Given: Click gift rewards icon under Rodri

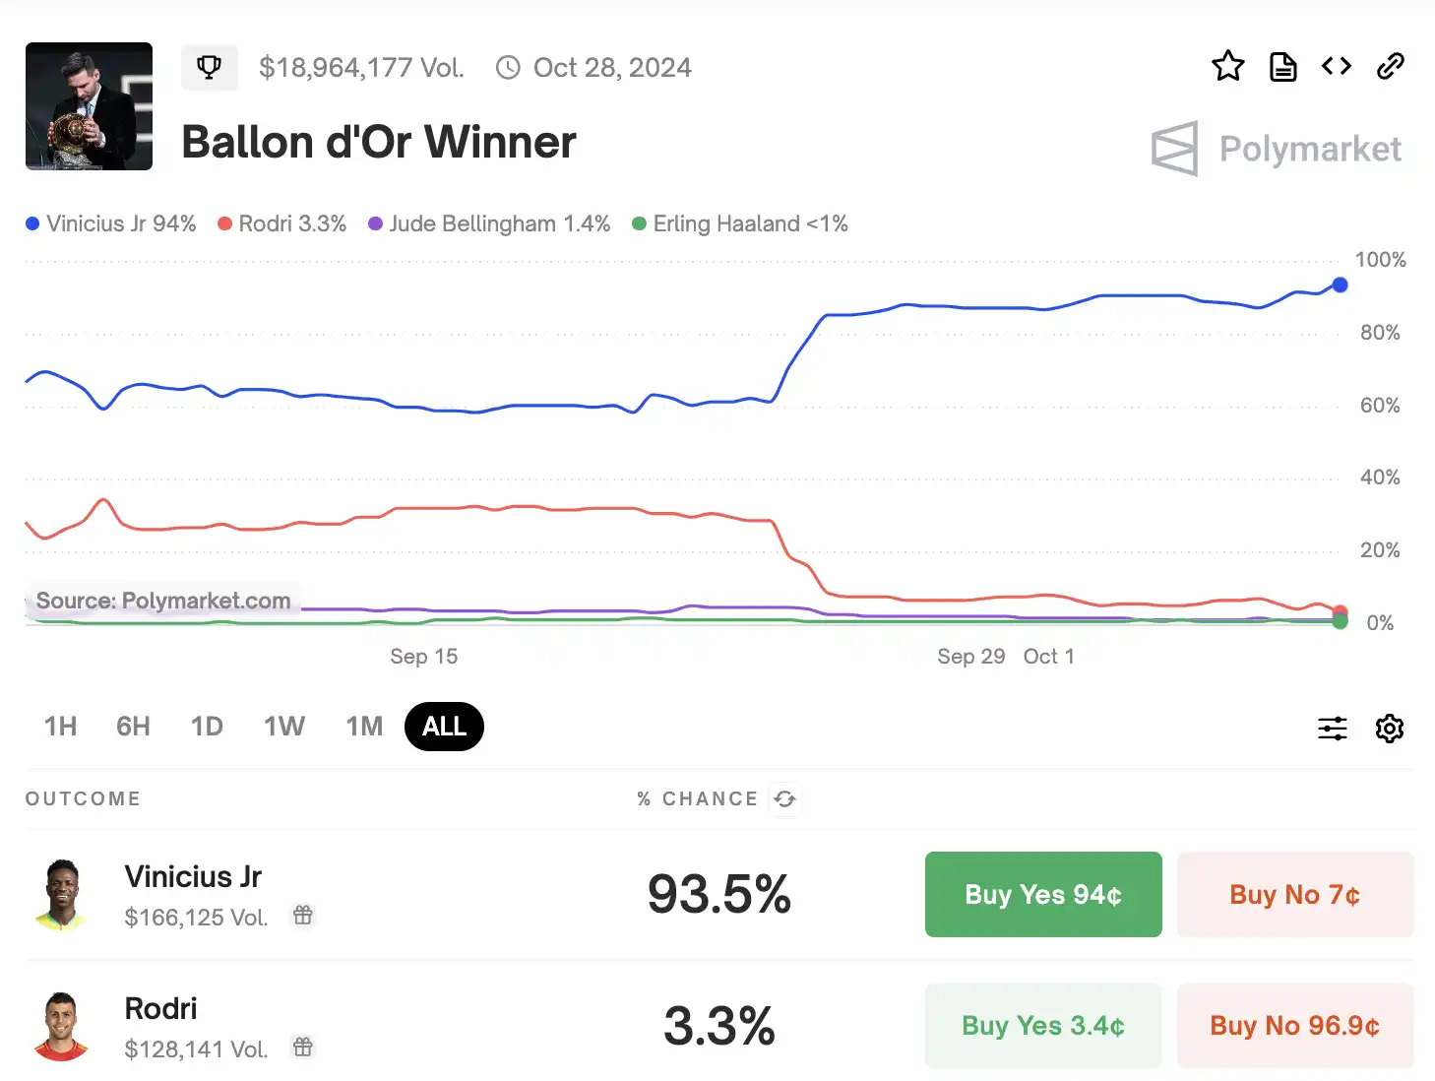Looking at the screenshot, I should tap(303, 1048).
